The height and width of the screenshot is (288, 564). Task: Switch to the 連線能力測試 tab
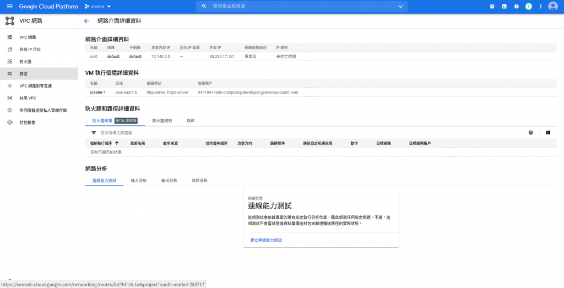104,181
